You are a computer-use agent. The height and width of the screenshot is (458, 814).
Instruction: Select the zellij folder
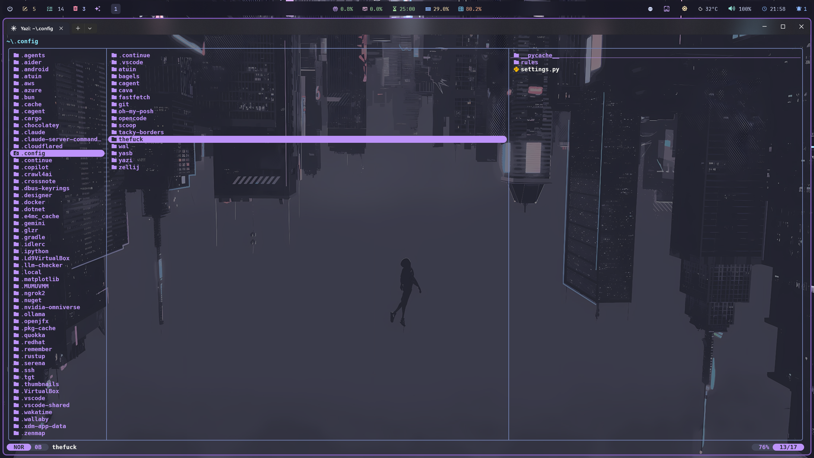[307, 167]
